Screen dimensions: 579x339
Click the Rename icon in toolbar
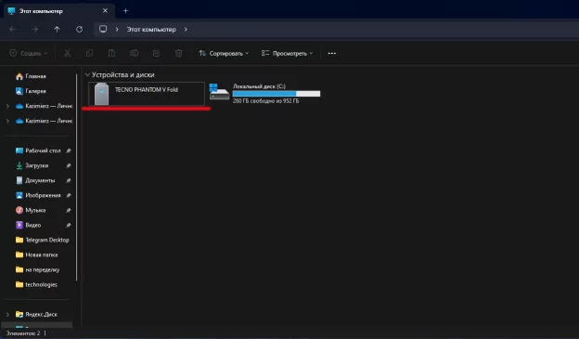pyautogui.click(x=134, y=53)
